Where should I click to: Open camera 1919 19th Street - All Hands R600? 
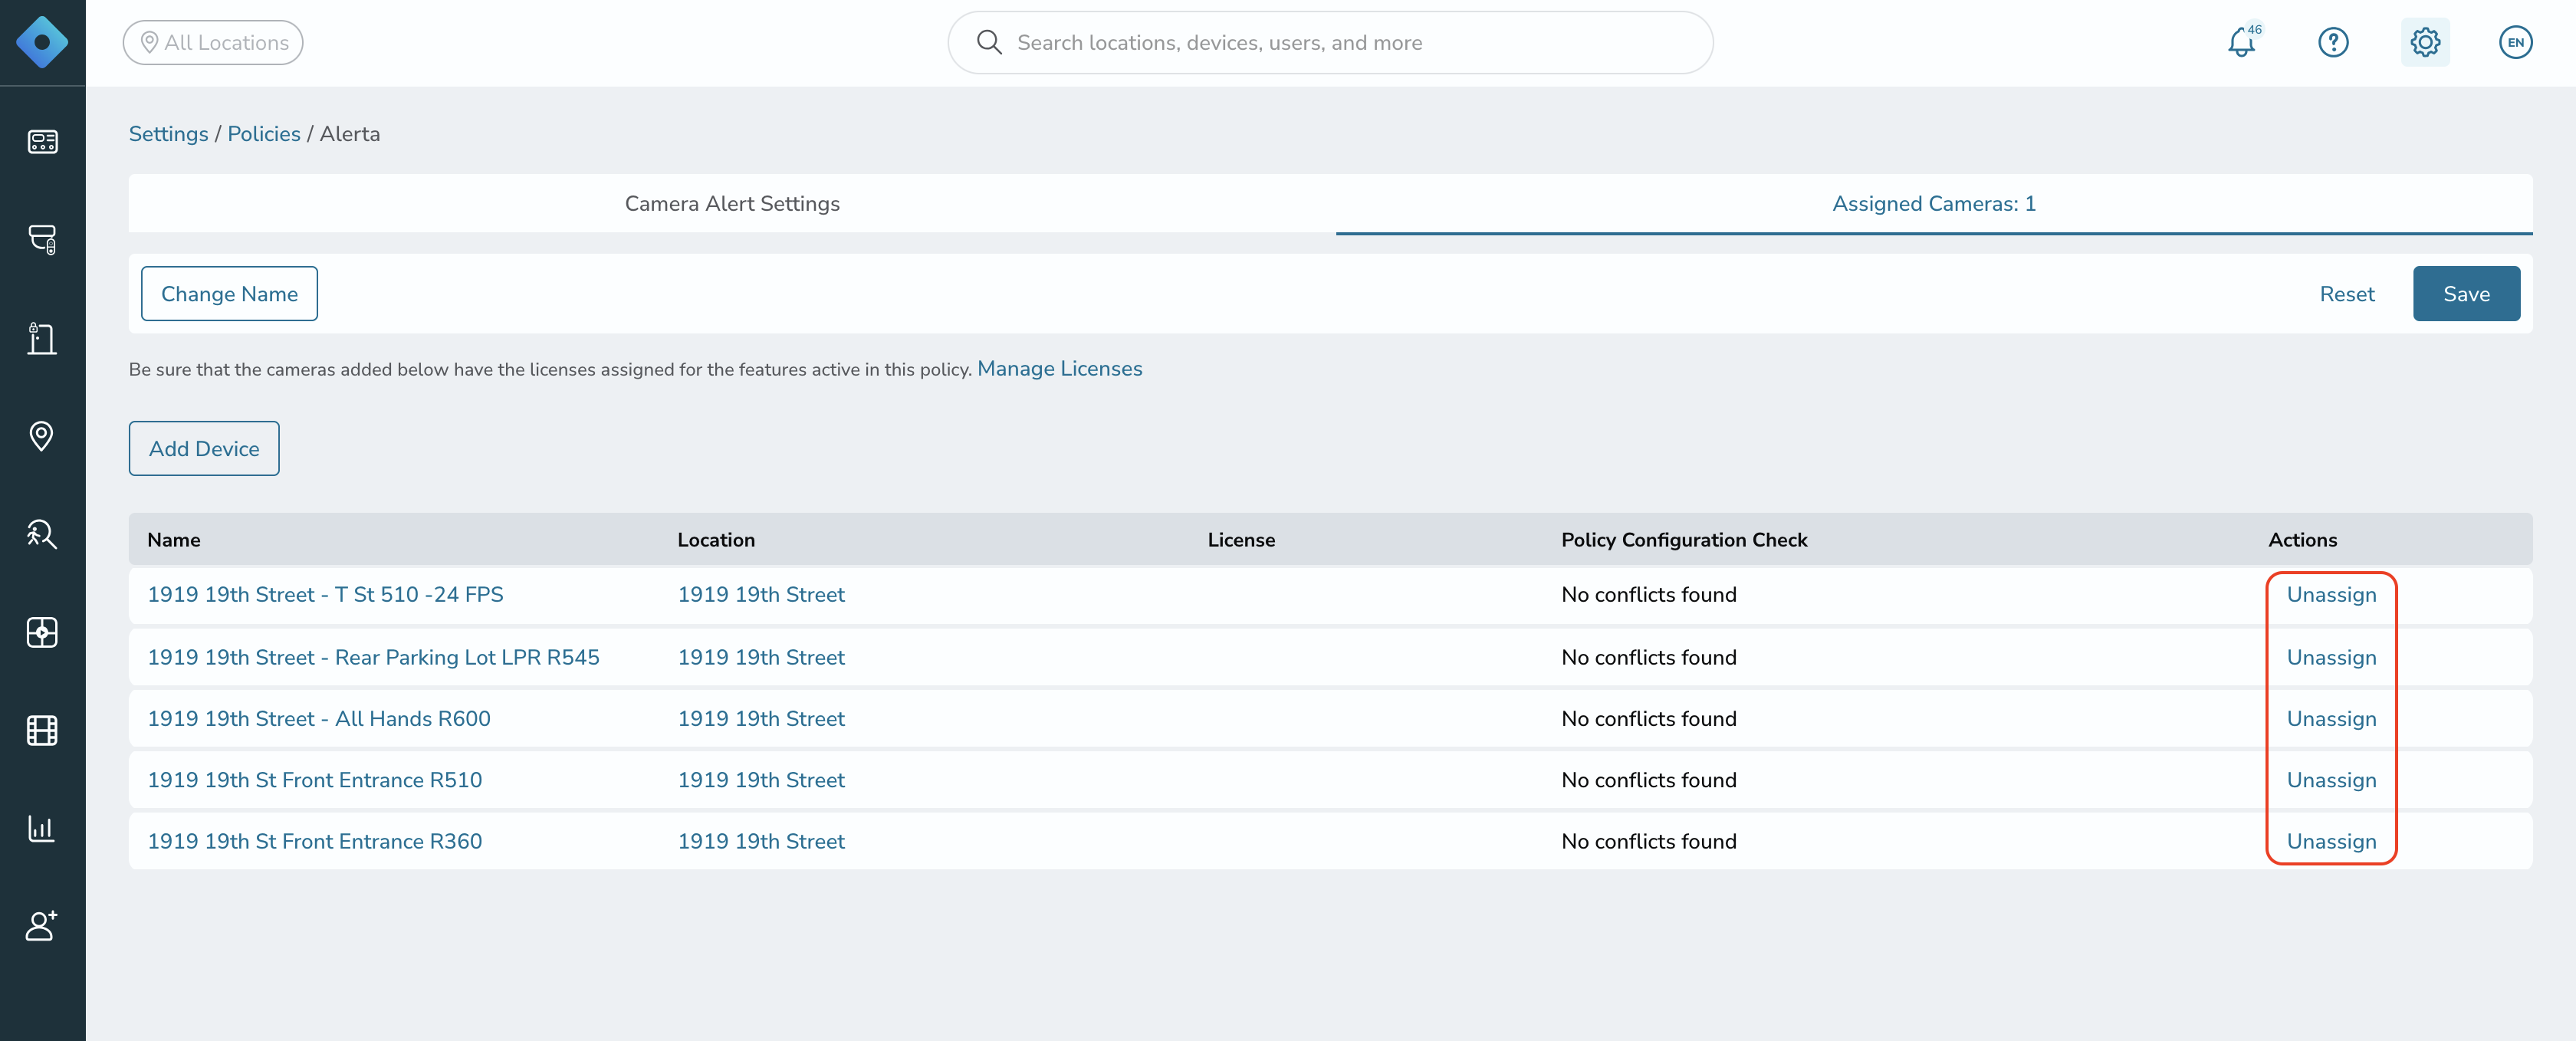[x=319, y=719]
